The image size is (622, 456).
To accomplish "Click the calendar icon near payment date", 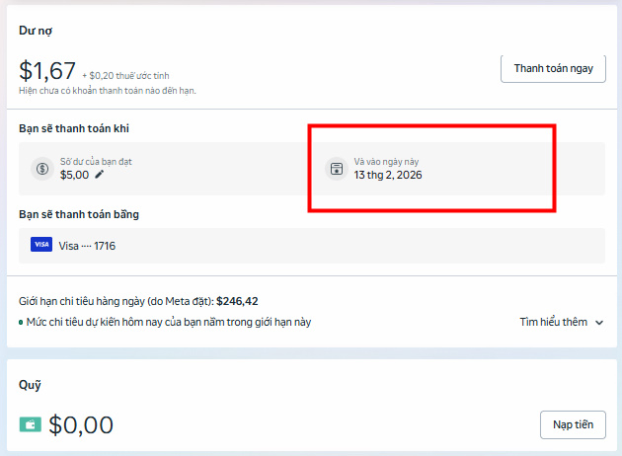I will 336,168.
